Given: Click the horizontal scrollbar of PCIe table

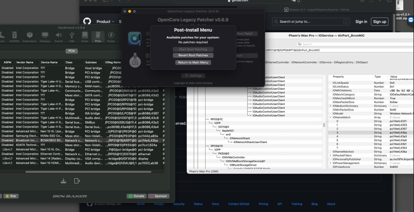Looking at the screenshot, I should pyautogui.click(x=88, y=172).
